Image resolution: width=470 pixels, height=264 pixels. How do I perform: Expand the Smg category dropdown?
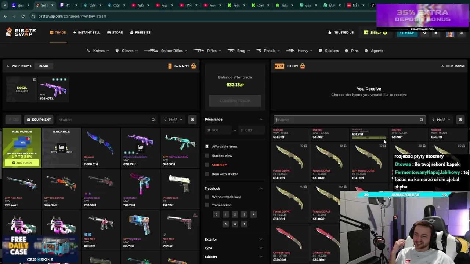239,51
